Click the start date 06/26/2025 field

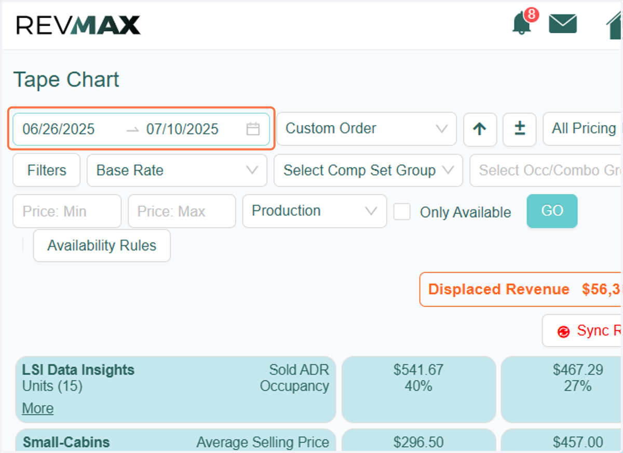click(59, 129)
